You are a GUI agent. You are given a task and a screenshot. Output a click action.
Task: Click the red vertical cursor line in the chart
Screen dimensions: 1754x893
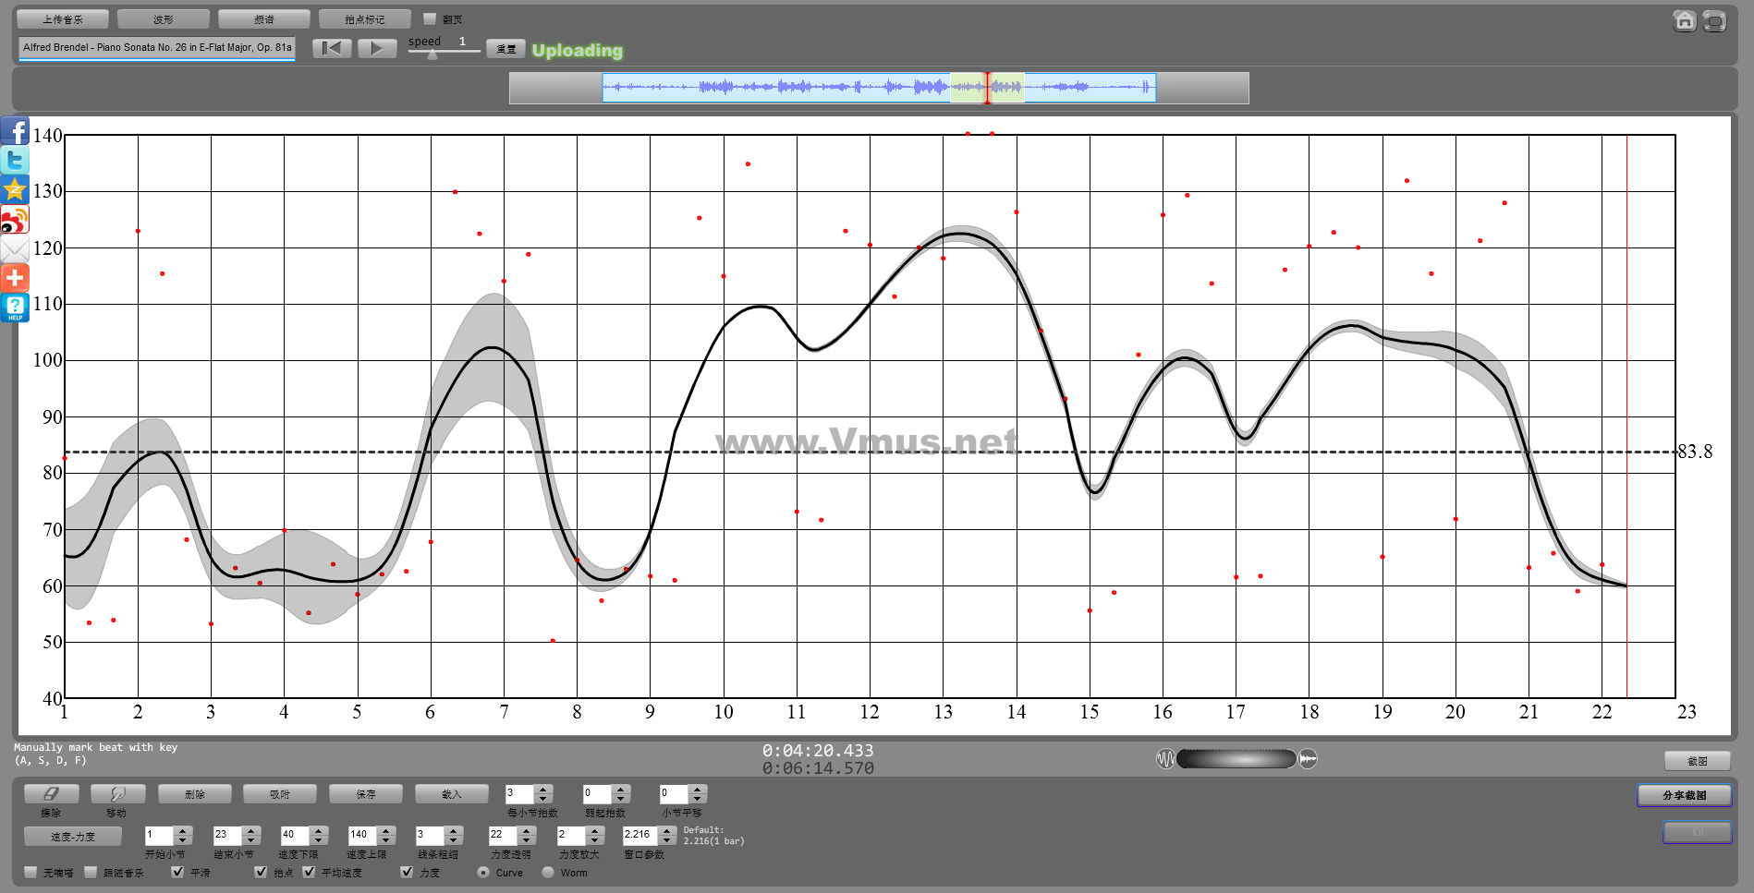click(x=1626, y=416)
